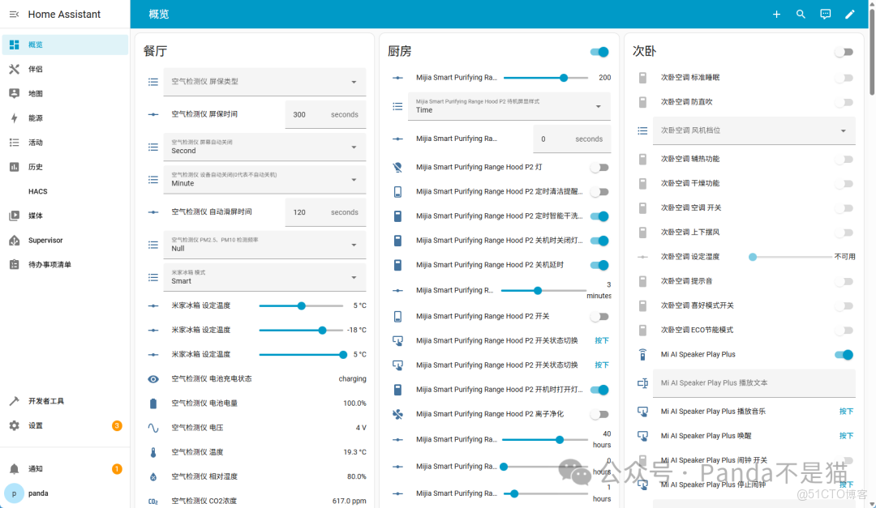Toggle the 厨房 card header switch
This screenshot has height=508, width=876.
[599, 52]
